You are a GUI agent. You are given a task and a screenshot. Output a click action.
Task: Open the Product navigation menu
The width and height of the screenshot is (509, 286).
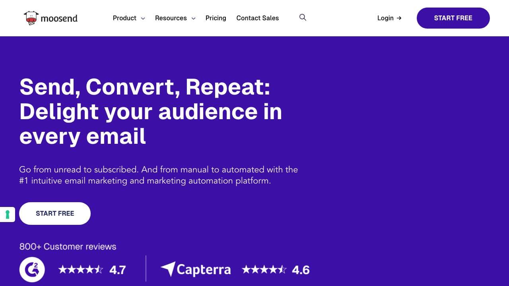point(124,18)
